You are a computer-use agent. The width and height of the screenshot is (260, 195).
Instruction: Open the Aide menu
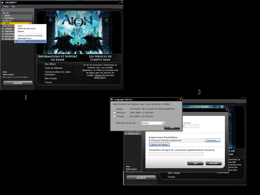13,6
